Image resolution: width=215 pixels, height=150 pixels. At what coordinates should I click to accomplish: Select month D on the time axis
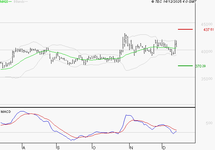pyautogui.click(x=163, y=147)
